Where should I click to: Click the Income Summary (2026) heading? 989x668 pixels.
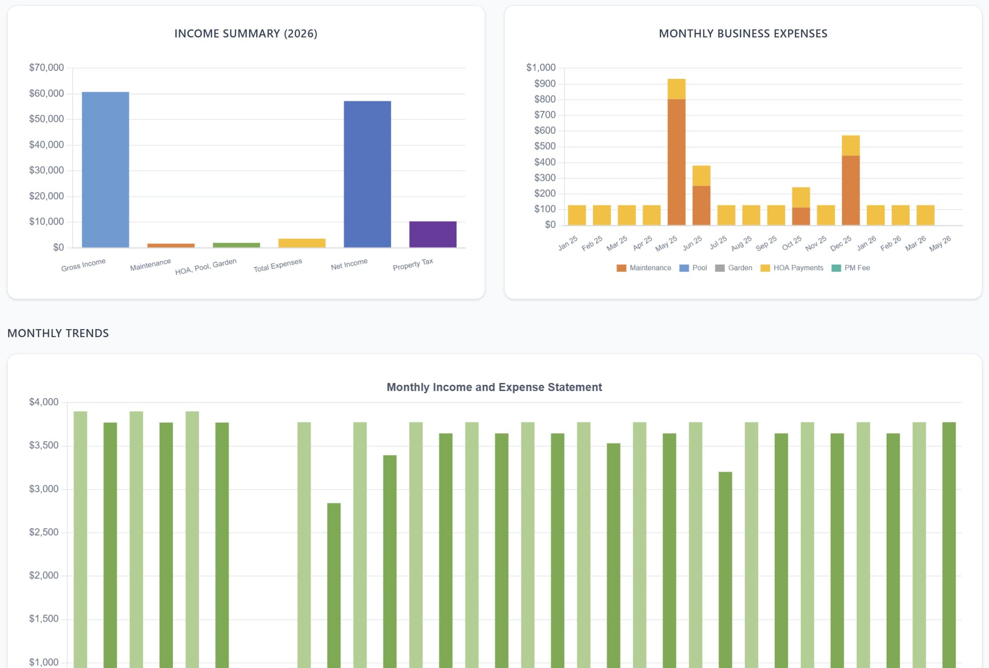tap(245, 33)
